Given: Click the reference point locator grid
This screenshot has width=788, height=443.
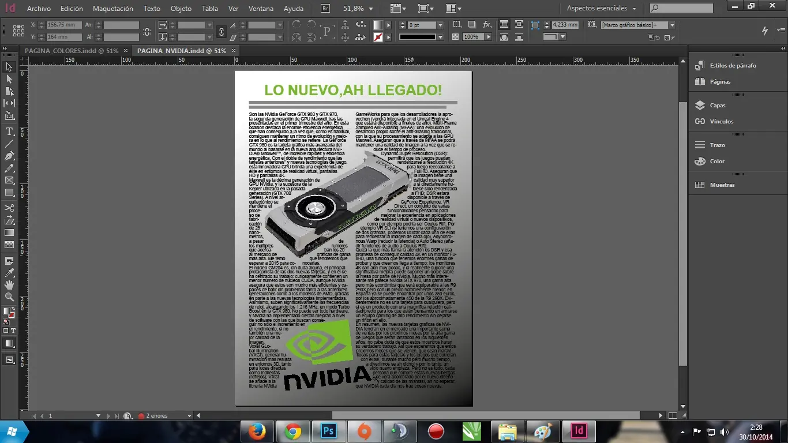Looking at the screenshot, I should click(18, 31).
